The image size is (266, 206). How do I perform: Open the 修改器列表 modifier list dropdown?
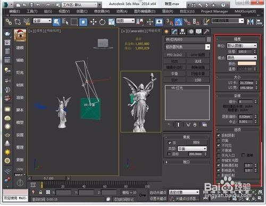(x=187, y=47)
